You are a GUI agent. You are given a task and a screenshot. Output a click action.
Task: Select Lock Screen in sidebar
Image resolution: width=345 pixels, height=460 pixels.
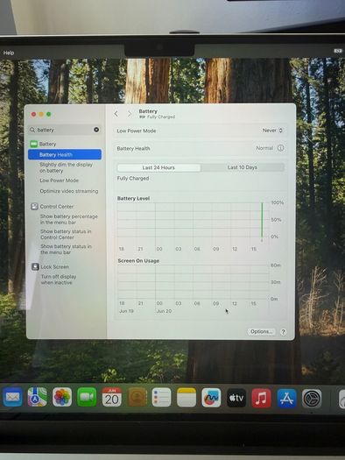55,266
